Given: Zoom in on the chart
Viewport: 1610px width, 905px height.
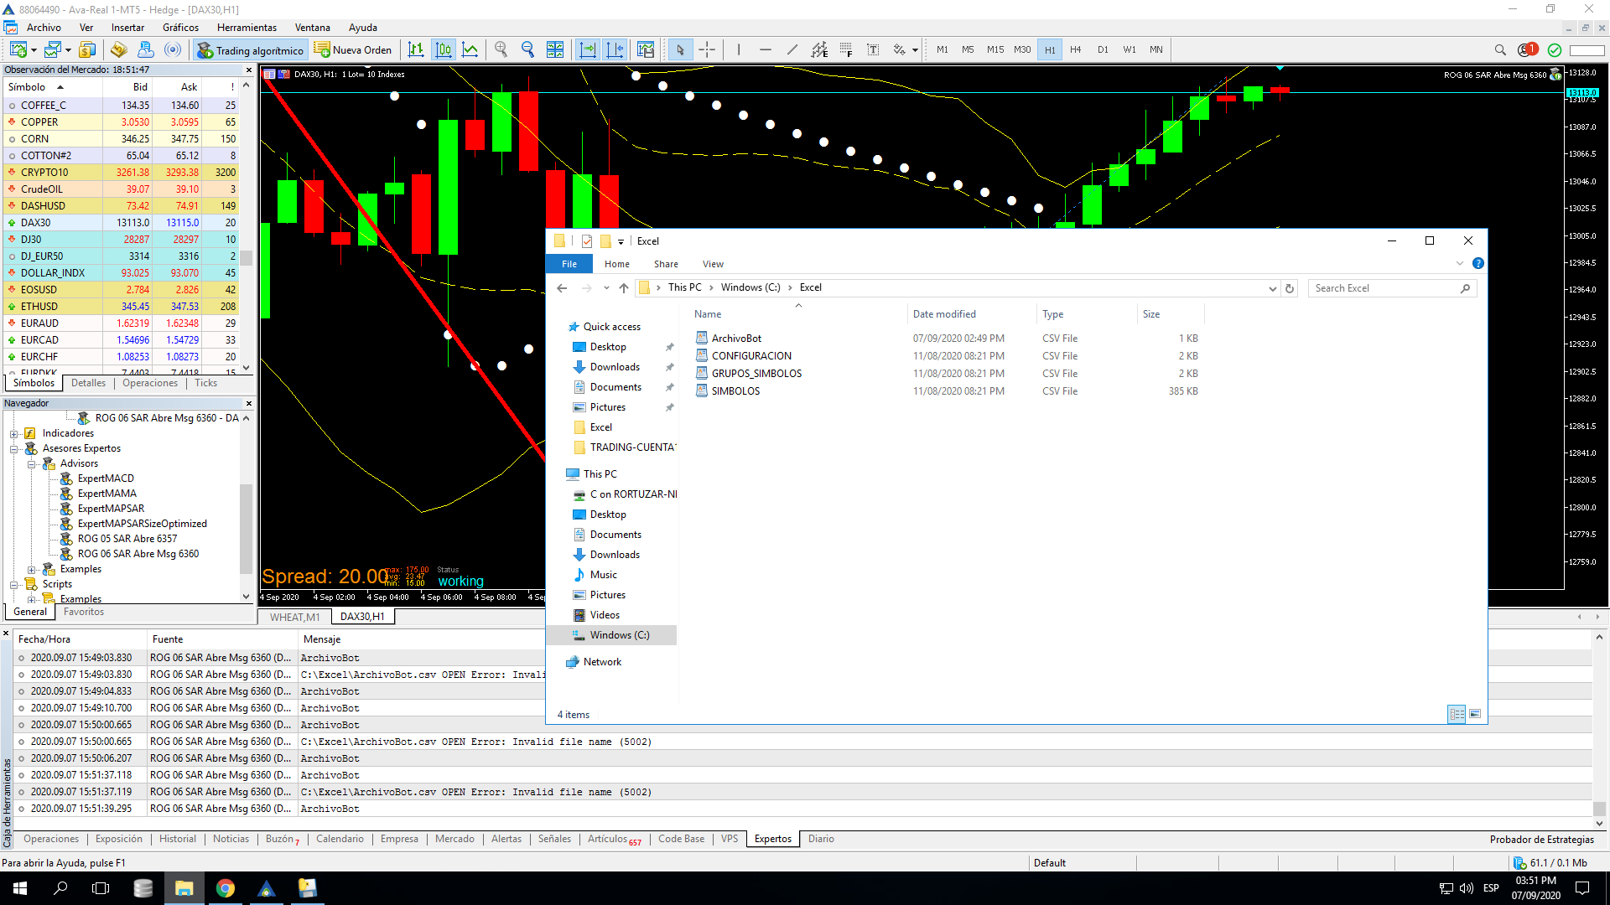Looking at the screenshot, I should point(501,50).
